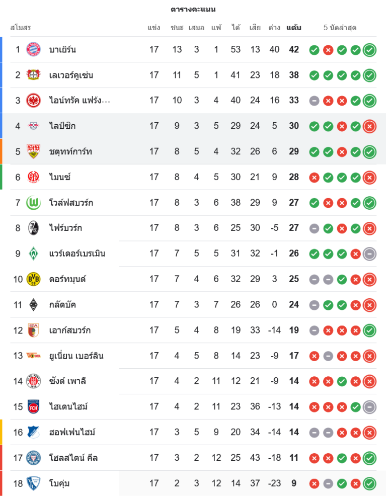Click the Werder Bremen diamond logo
386x503 pixels.
point(33,253)
